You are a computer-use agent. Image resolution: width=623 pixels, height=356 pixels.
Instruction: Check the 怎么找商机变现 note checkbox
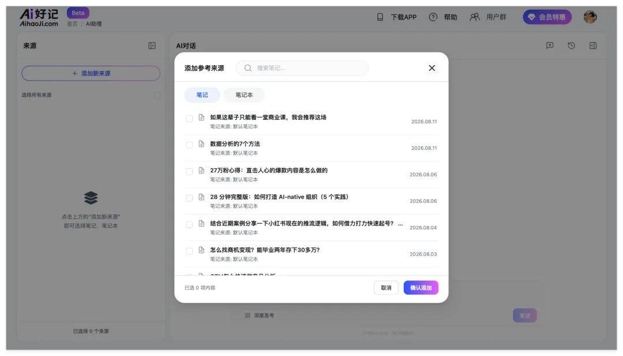(189, 251)
